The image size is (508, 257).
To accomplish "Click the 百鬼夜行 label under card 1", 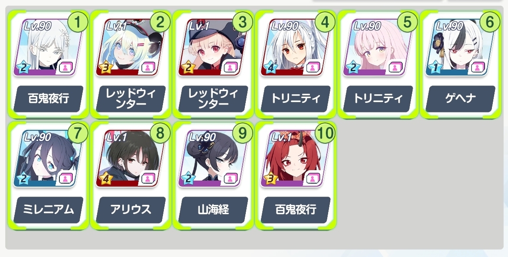I will point(48,99).
